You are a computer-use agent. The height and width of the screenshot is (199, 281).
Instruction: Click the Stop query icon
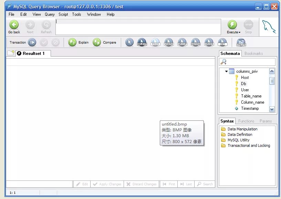pos(248,25)
